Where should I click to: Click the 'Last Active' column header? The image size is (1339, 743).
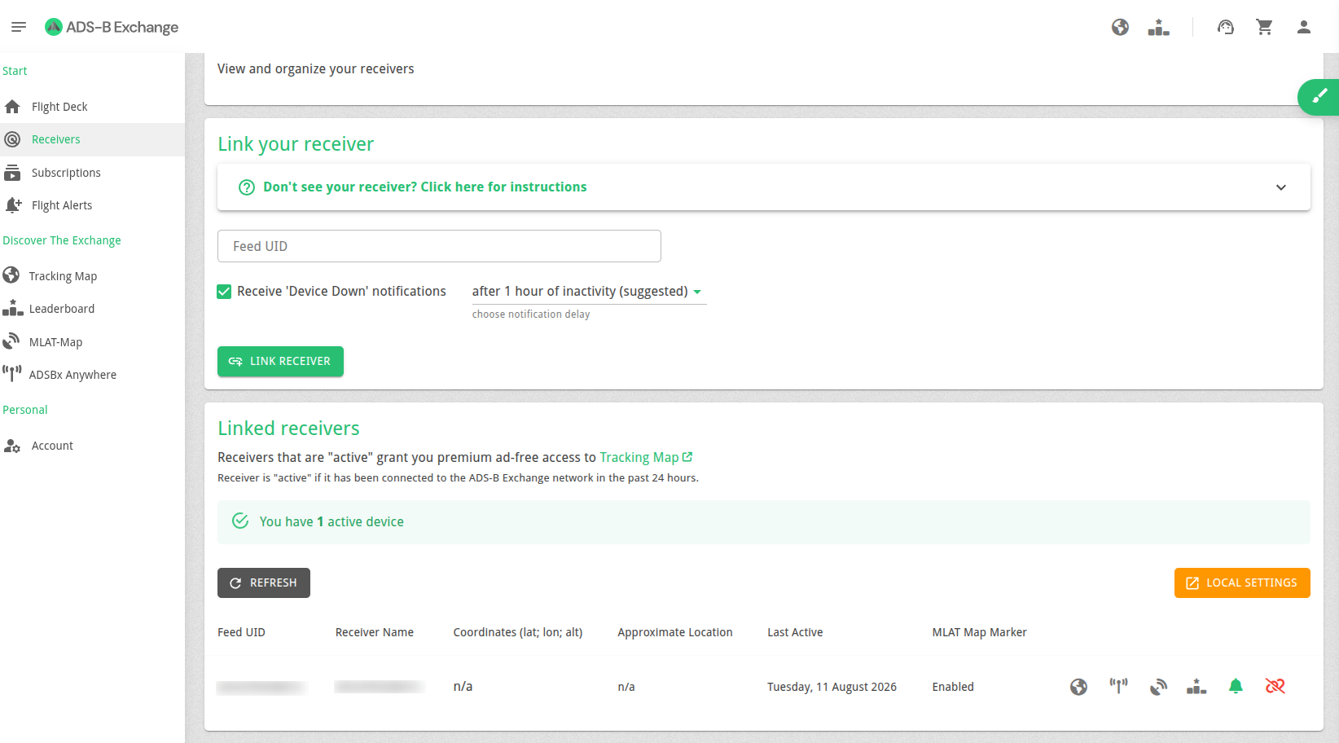click(795, 632)
